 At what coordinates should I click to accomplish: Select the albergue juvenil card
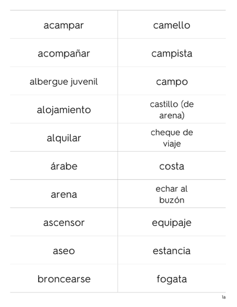click(x=64, y=80)
